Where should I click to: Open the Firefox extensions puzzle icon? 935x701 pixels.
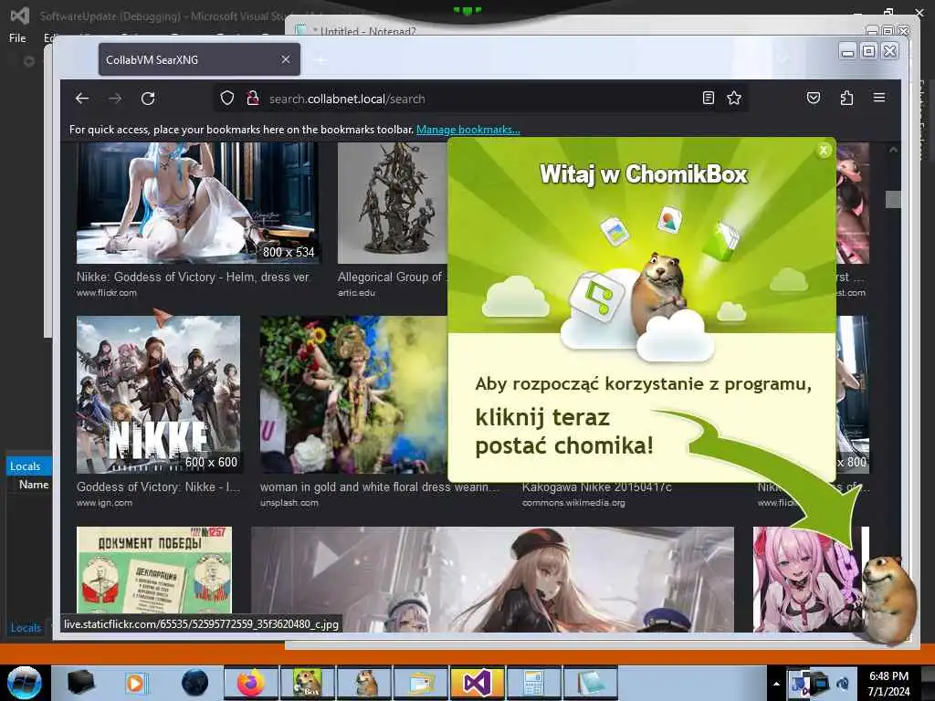pos(846,98)
